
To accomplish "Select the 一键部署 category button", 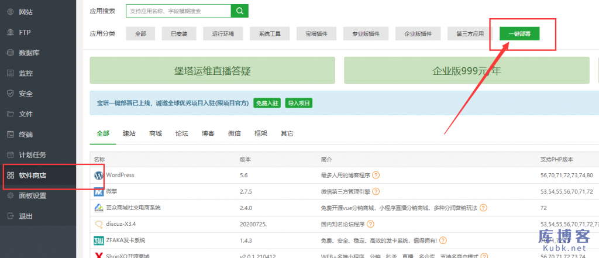I will pos(519,34).
